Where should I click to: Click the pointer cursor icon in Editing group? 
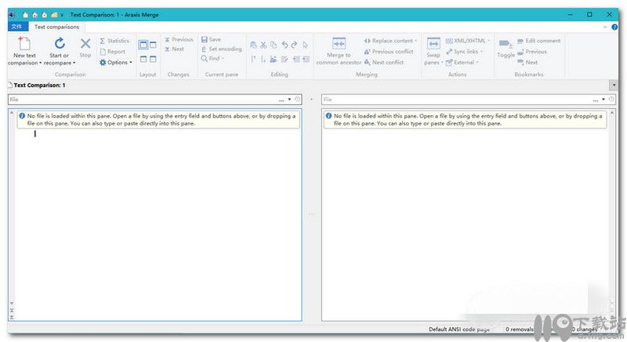305,45
